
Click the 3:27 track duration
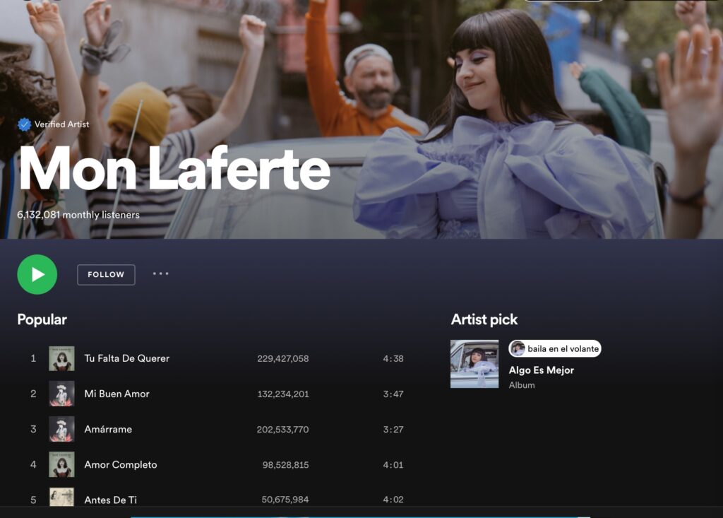coord(393,430)
